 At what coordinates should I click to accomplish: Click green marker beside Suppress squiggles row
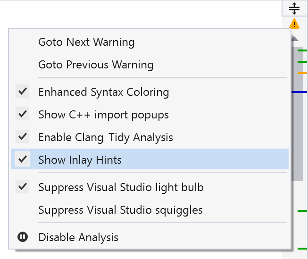tap(302, 210)
